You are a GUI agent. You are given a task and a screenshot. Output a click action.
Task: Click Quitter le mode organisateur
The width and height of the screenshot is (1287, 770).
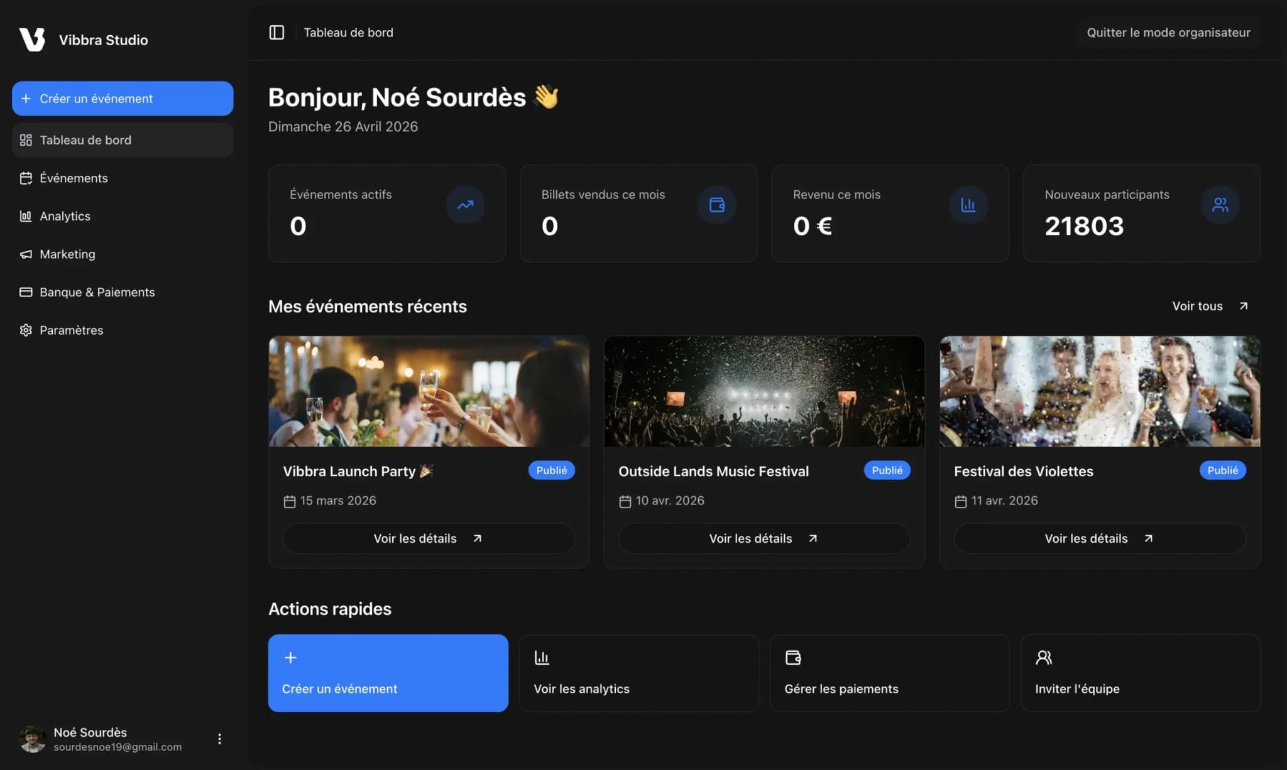click(1168, 33)
